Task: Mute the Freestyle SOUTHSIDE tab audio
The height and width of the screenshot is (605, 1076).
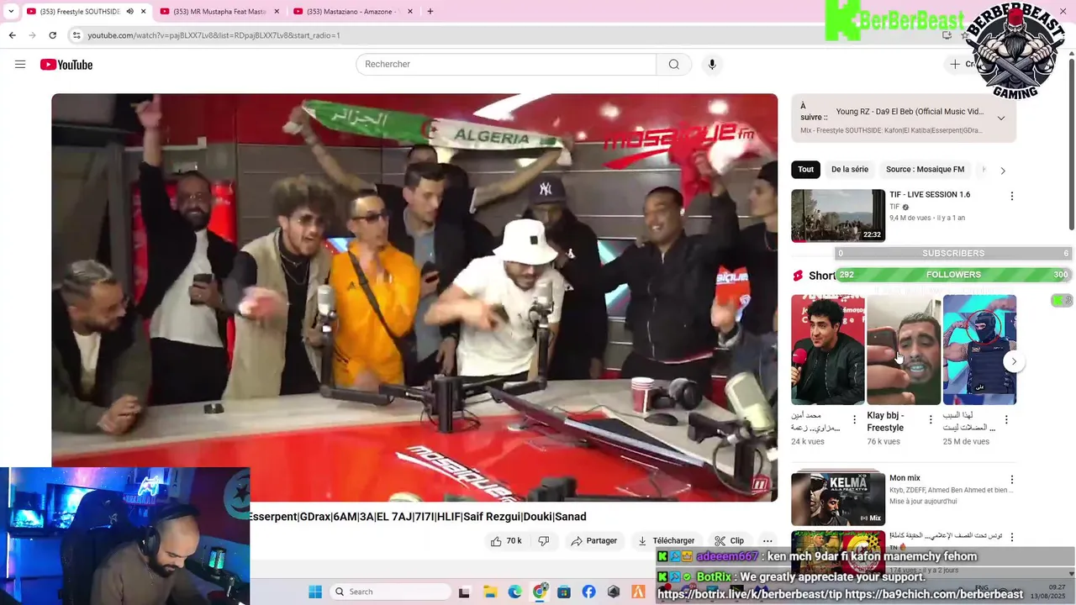Action: point(129,12)
